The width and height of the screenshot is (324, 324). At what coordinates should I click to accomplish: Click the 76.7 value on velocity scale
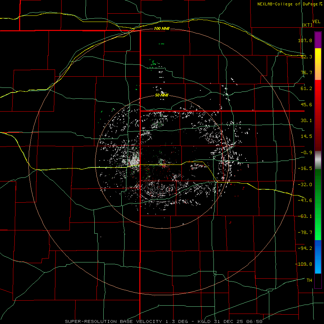coord(306,72)
